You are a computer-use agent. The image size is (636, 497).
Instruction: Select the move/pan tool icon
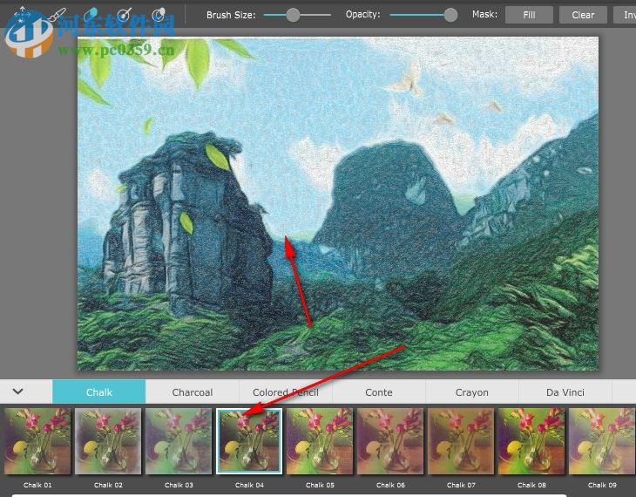pyautogui.click(x=23, y=15)
